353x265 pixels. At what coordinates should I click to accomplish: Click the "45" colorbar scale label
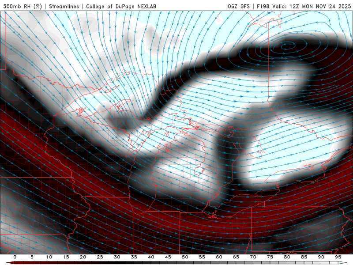168,257
